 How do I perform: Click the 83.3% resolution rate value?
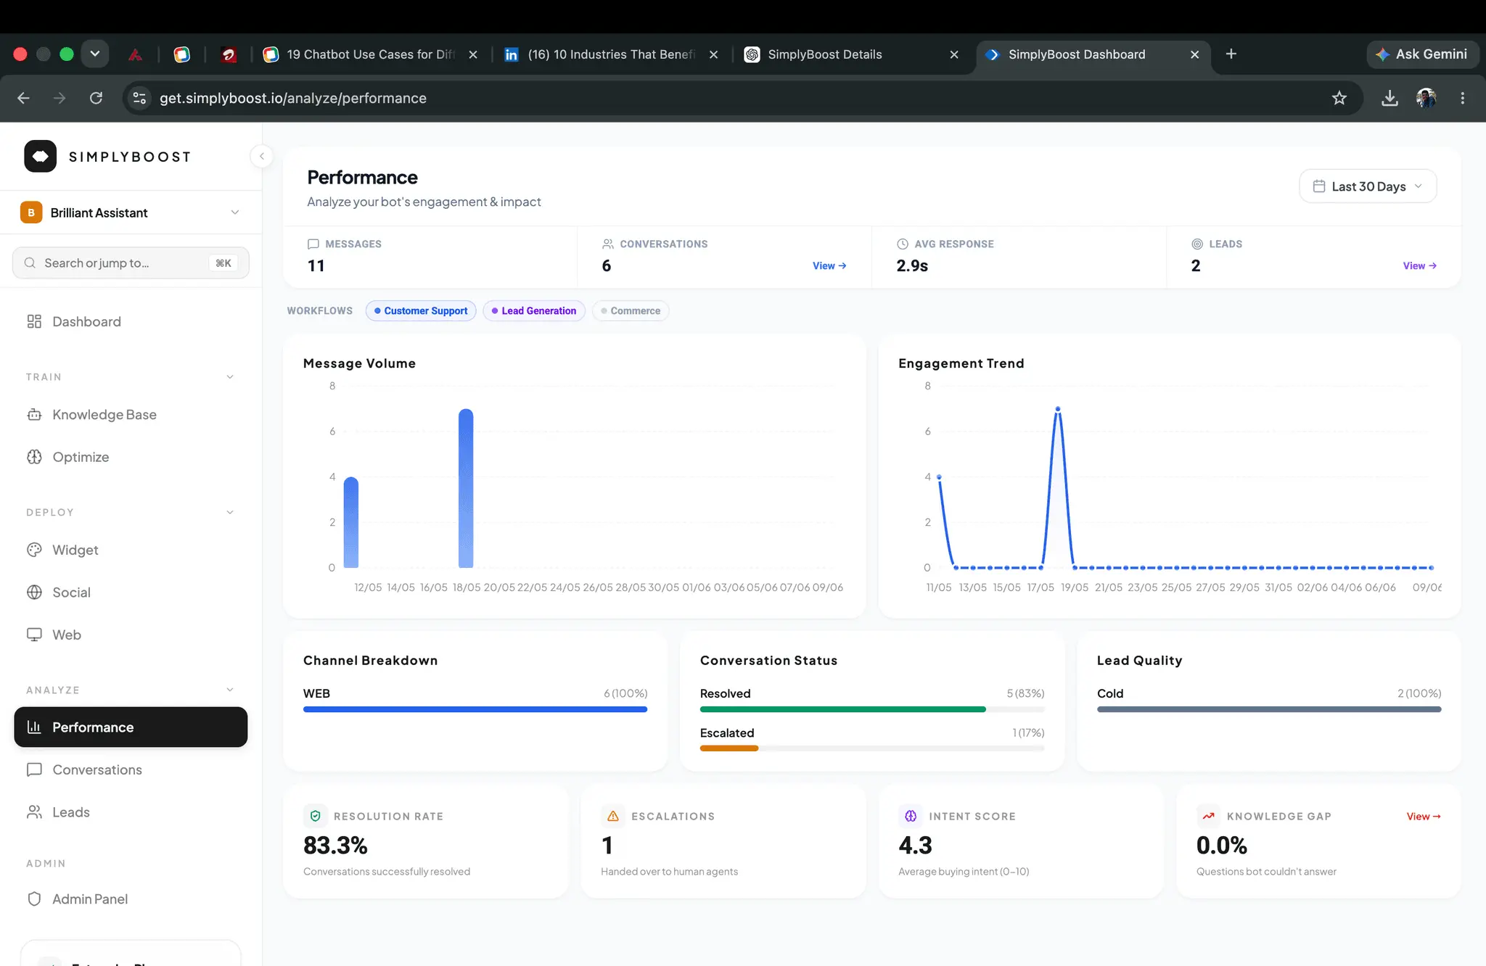pos(335,845)
